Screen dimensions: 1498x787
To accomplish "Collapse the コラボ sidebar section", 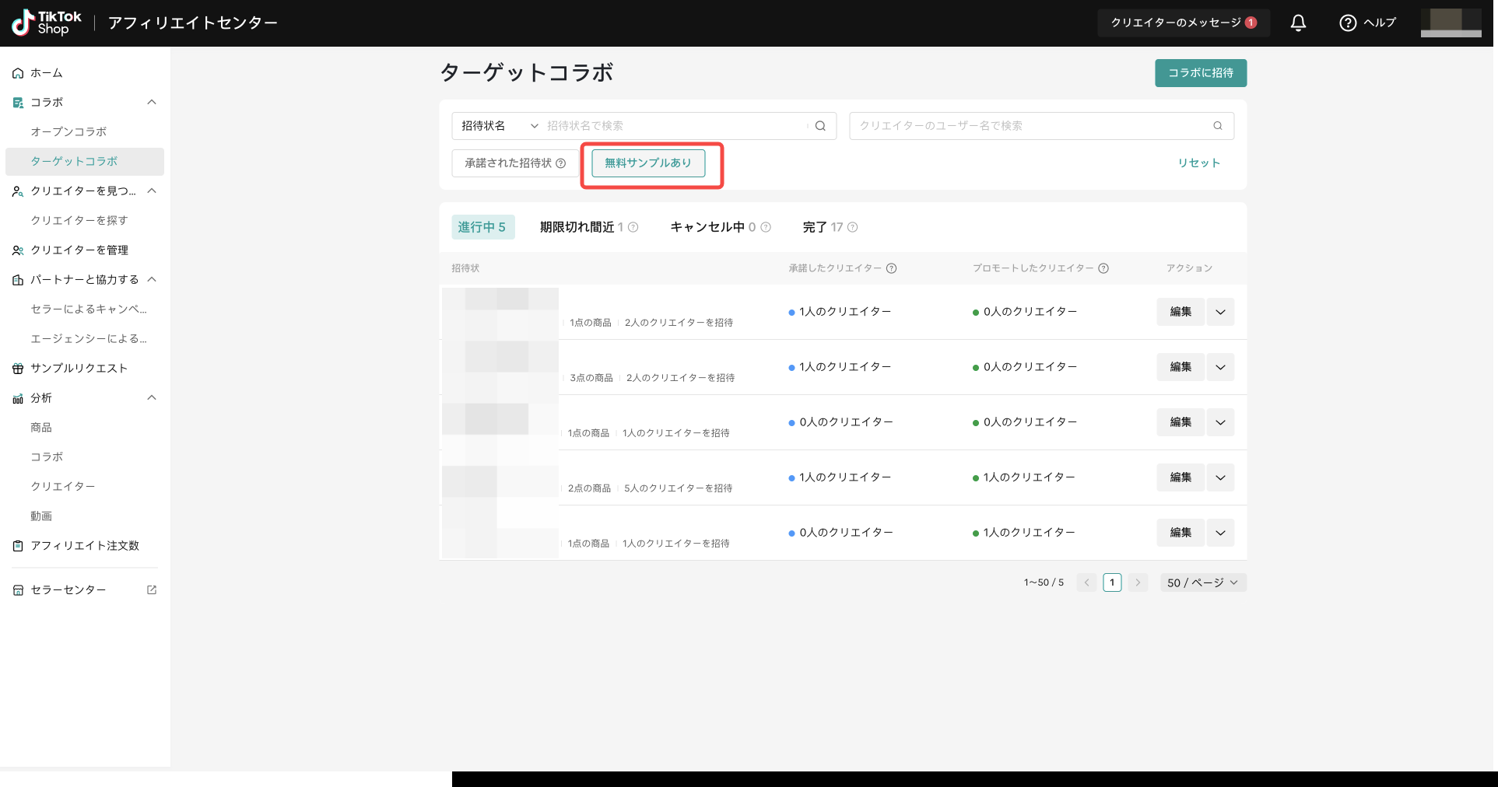I will [x=152, y=103].
